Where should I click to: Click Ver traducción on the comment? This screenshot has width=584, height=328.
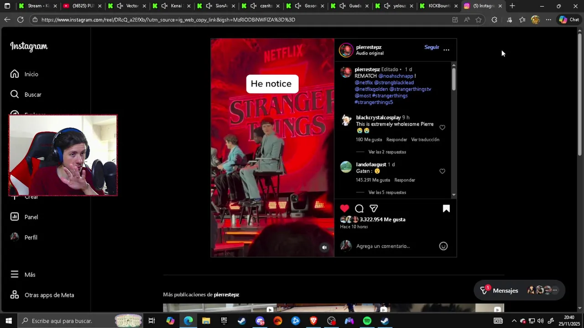pos(425,140)
